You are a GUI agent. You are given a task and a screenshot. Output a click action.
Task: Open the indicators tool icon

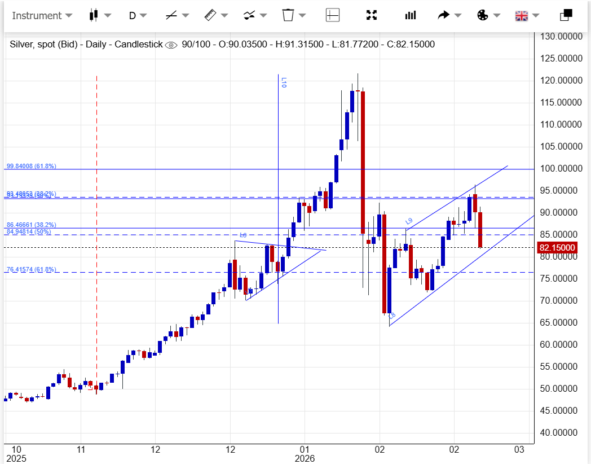coord(249,15)
